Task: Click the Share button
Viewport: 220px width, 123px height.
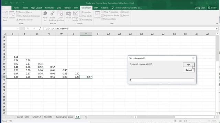Action: 212,8
